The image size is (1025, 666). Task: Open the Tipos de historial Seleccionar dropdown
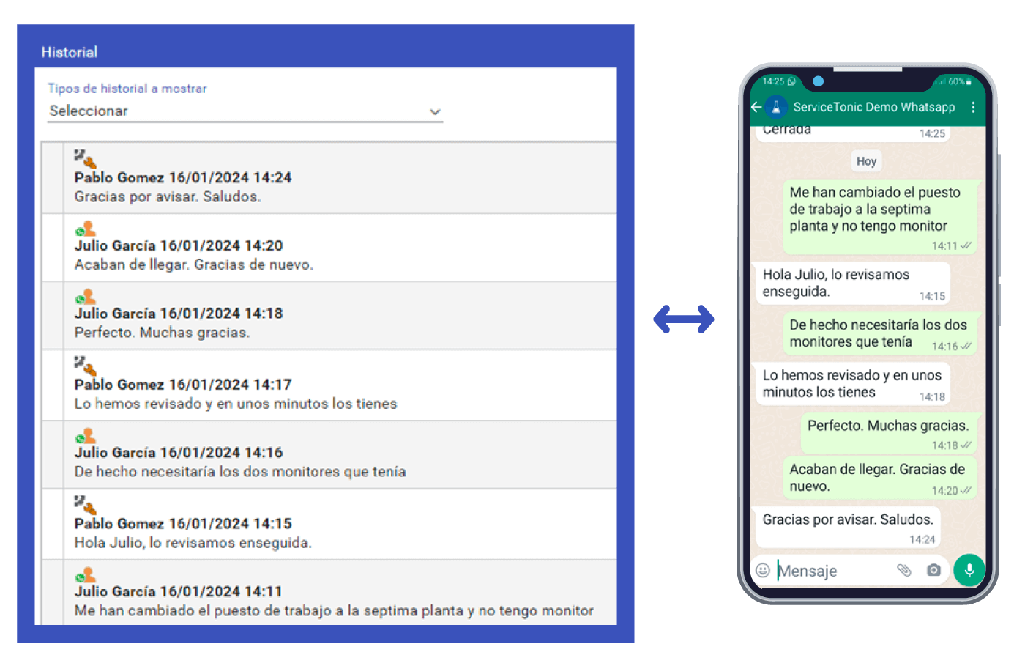pos(245,111)
